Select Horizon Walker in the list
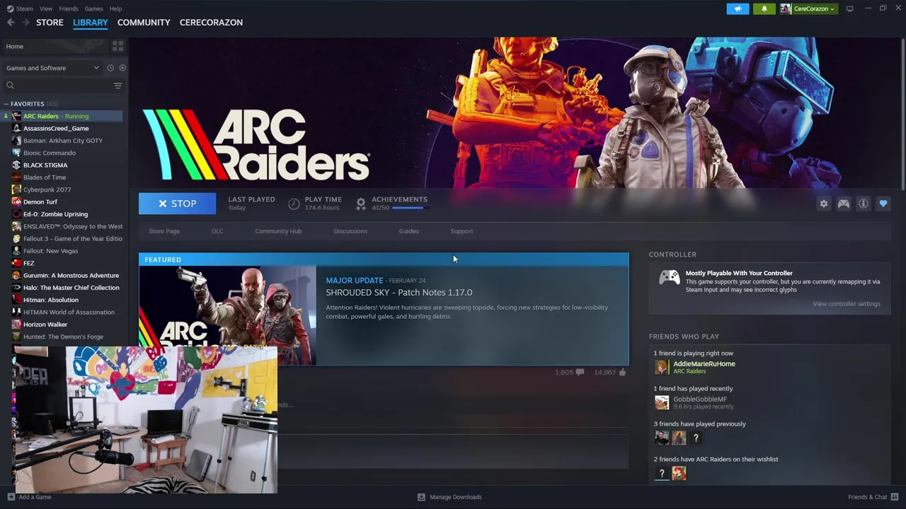Screen dimensions: 906x509 pos(45,324)
